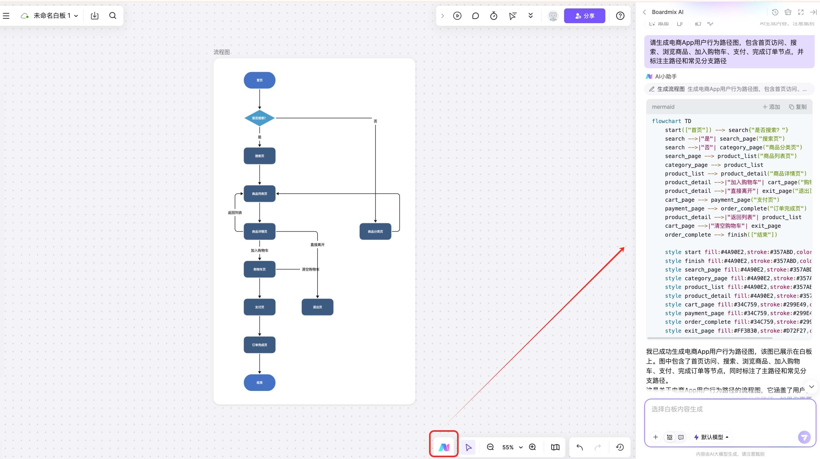Open the comment bubble tool

pyautogui.click(x=475, y=16)
